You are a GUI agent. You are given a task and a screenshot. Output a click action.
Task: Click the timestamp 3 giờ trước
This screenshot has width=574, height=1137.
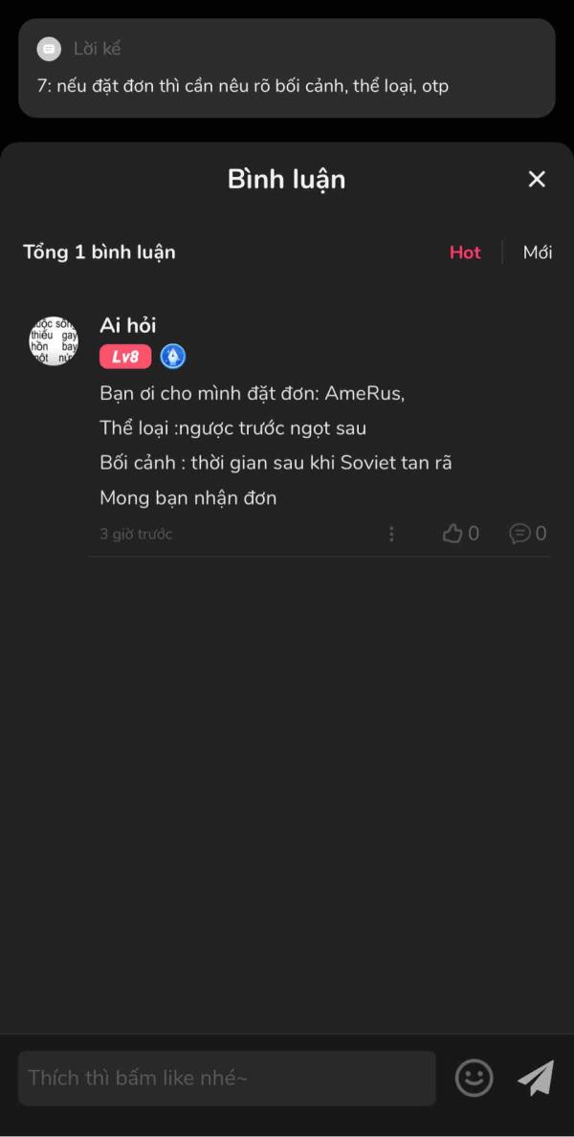[136, 534]
